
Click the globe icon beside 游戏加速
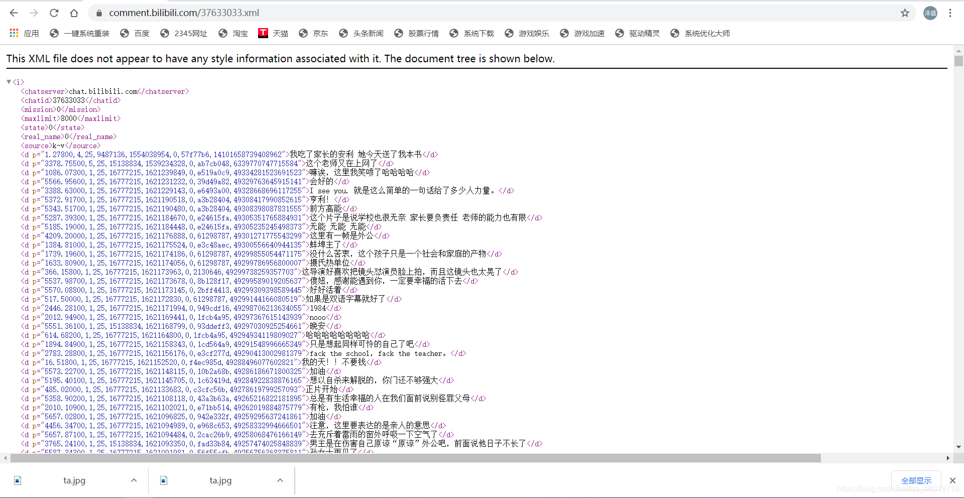564,33
